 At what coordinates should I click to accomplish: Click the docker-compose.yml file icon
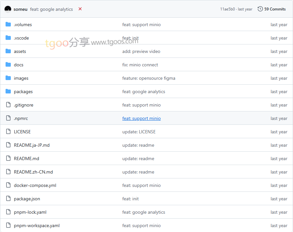8,185
